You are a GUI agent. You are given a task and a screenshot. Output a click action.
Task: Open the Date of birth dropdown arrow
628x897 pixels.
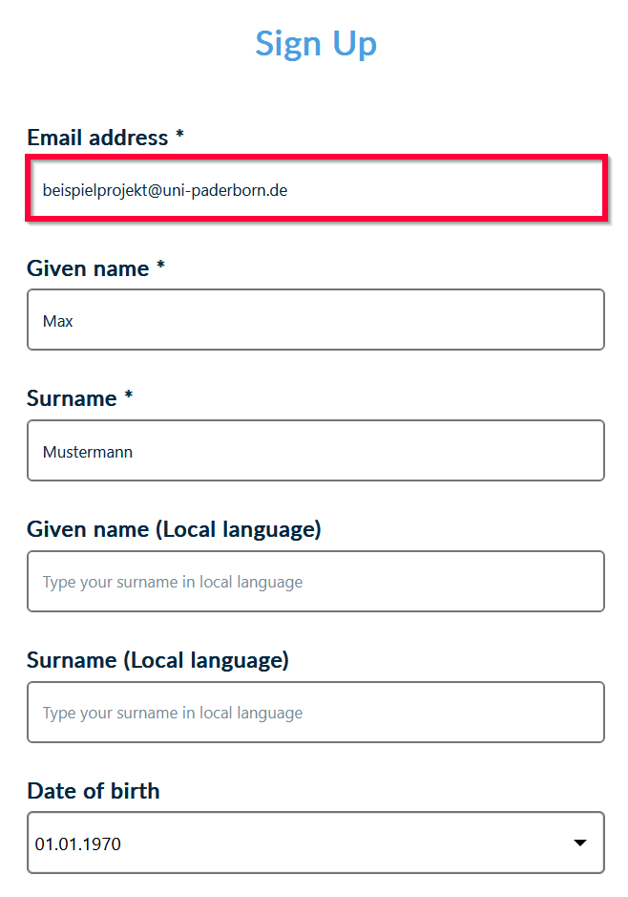pyautogui.click(x=579, y=844)
